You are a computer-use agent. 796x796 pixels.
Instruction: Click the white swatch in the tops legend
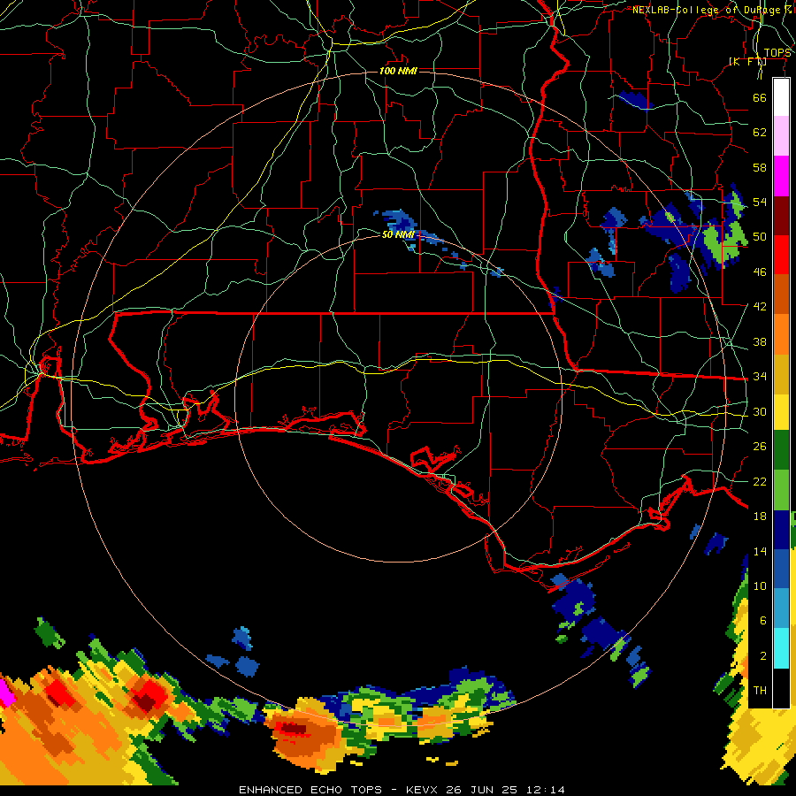tap(781, 97)
